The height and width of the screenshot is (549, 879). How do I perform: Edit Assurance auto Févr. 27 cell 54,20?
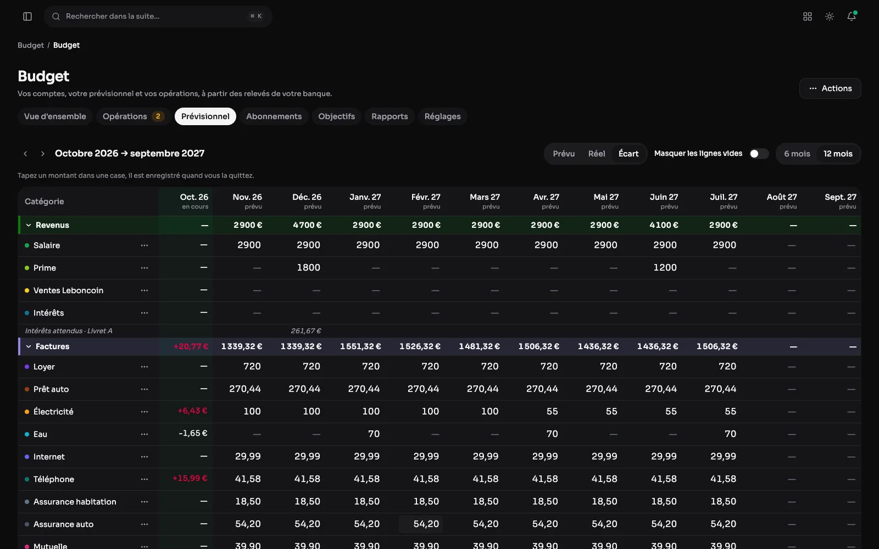tap(421, 524)
